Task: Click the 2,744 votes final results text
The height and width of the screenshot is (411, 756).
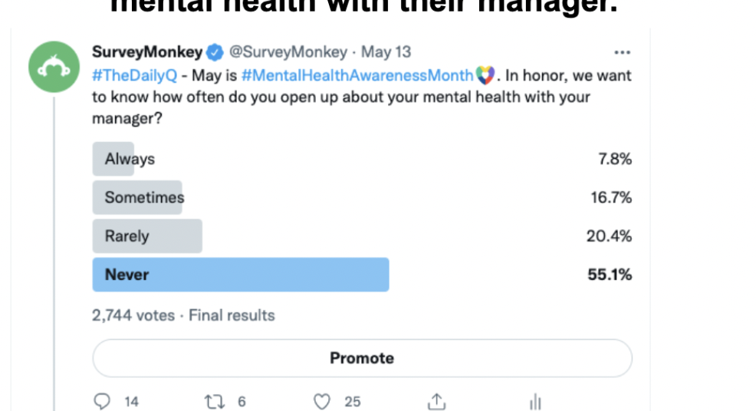Action: tap(183, 315)
